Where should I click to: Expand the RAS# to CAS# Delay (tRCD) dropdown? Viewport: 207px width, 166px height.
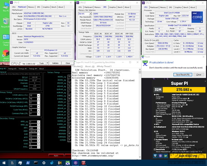[38, 99]
